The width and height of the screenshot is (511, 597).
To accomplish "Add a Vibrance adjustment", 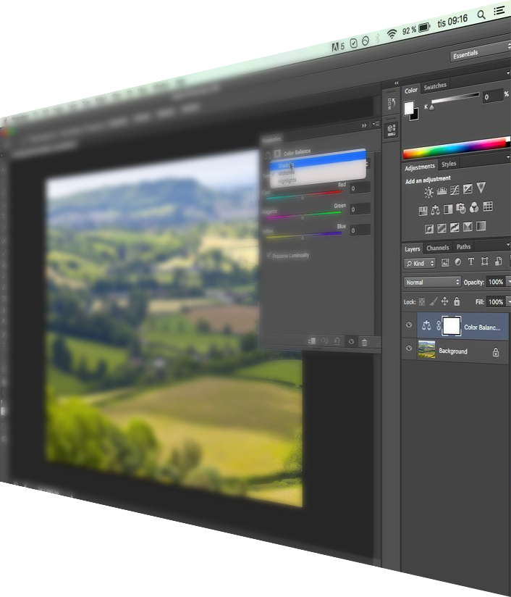I will pyautogui.click(x=481, y=188).
